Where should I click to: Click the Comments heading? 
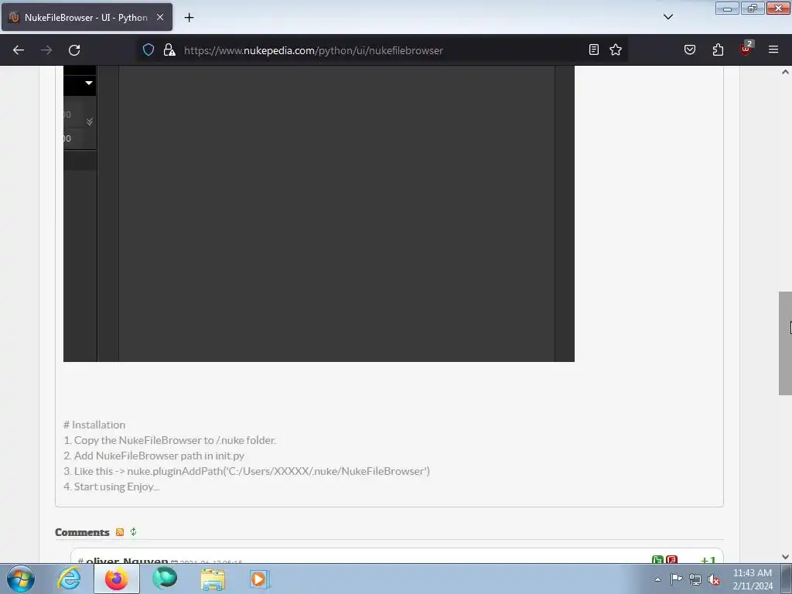[x=82, y=532]
